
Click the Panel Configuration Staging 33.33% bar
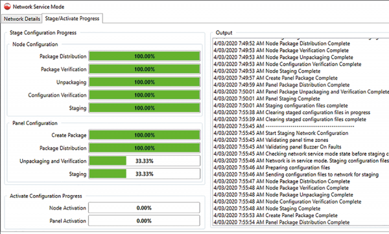tap(145, 174)
